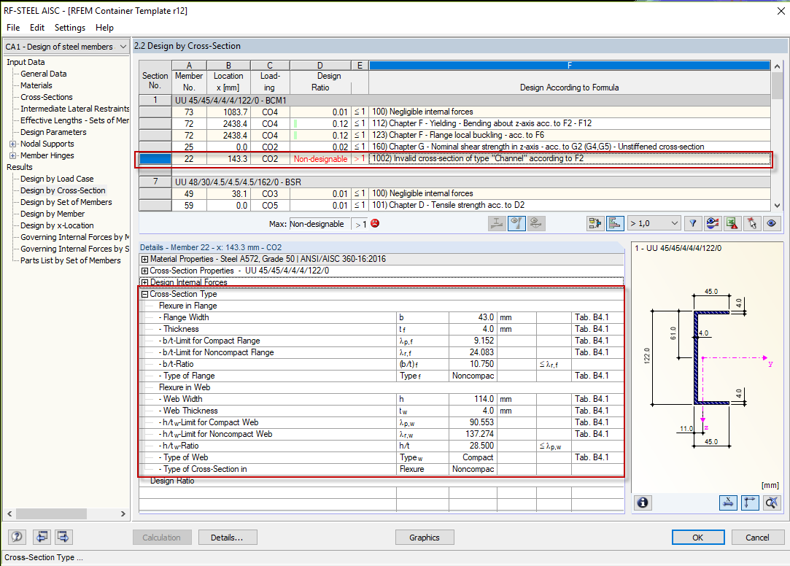Toggle principal axes display button
Screen dimensions: 790x566
pos(750,503)
